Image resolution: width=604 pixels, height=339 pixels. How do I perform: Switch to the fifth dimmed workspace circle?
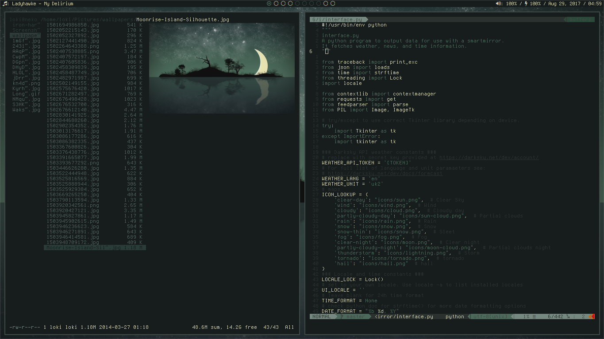pos(297,4)
